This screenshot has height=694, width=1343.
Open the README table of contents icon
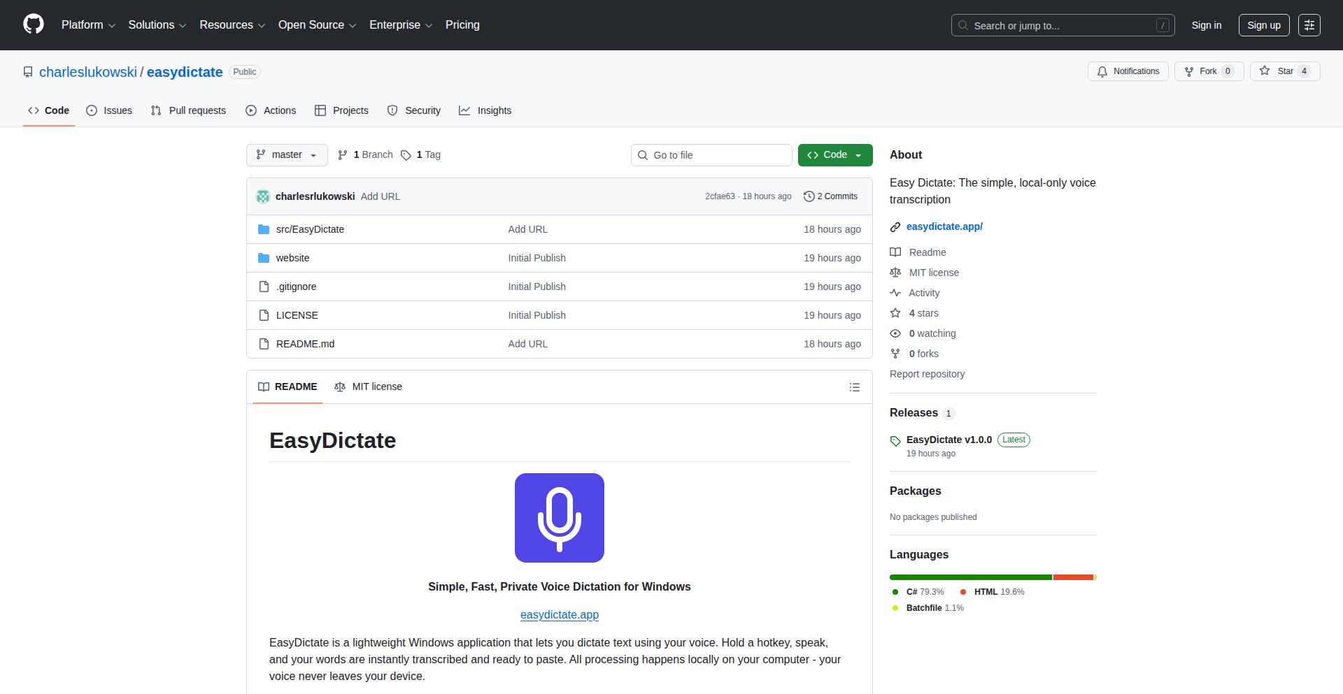[x=854, y=386]
